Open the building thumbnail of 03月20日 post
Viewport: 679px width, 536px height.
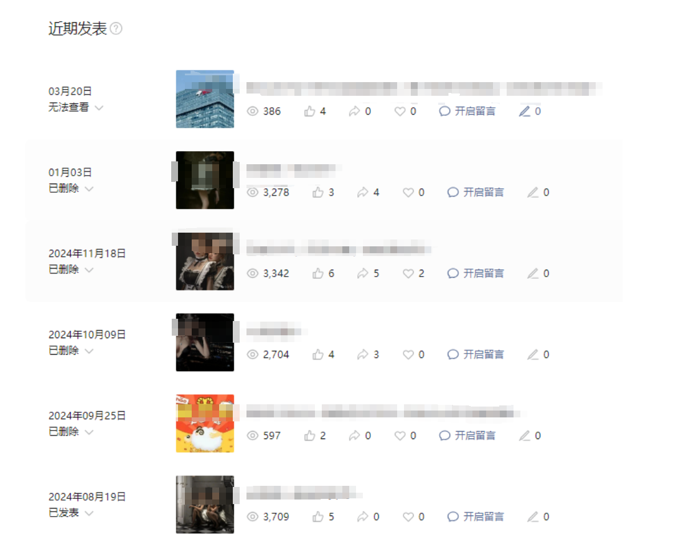pyautogui.click(x=205, y=99)
